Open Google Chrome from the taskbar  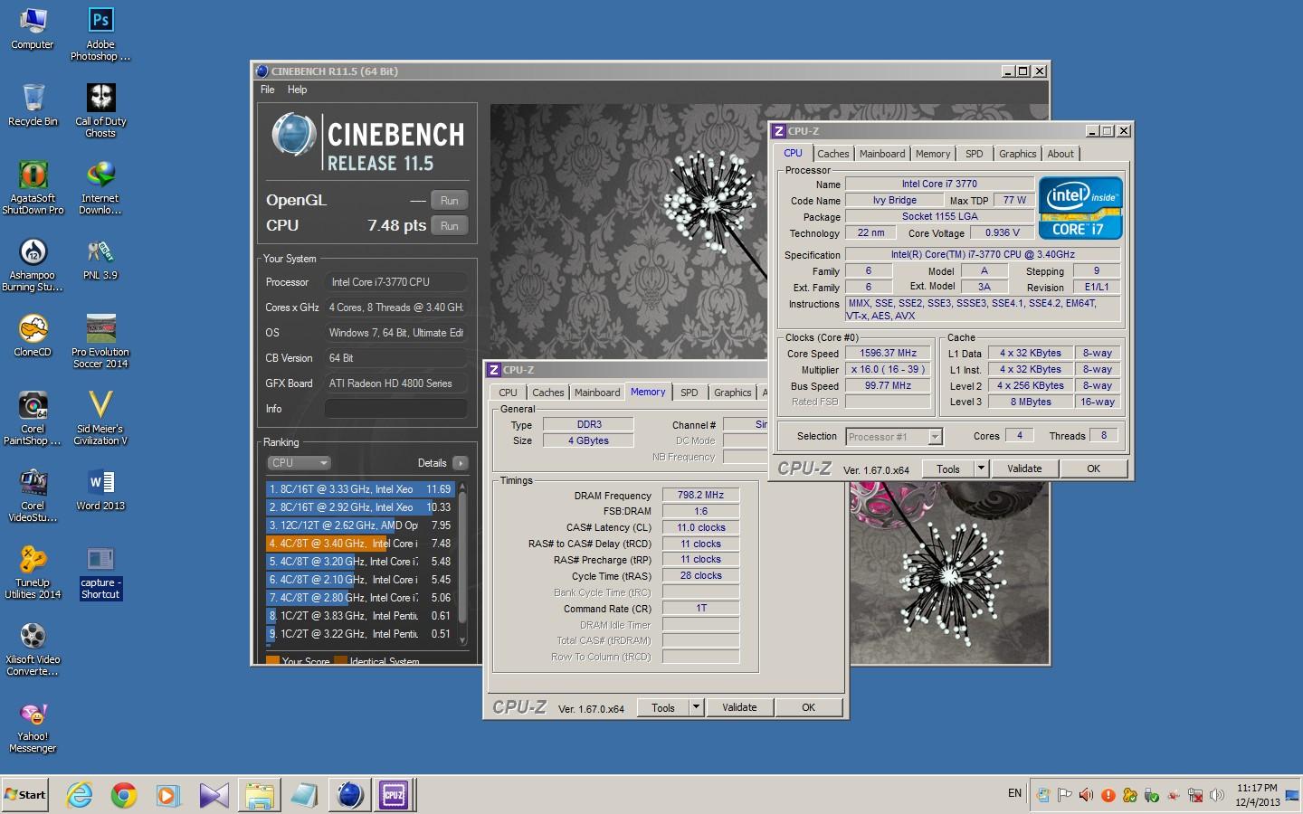[124, 795]
